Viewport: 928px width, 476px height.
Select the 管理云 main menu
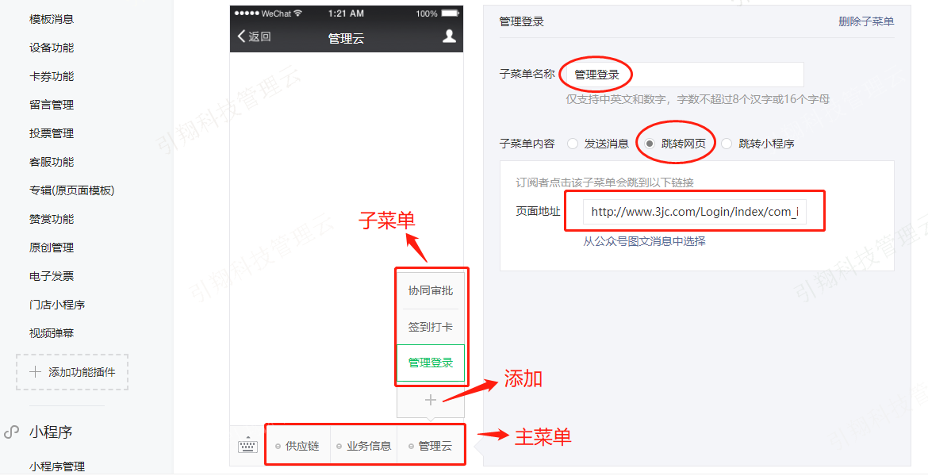[x=430, y=446]
